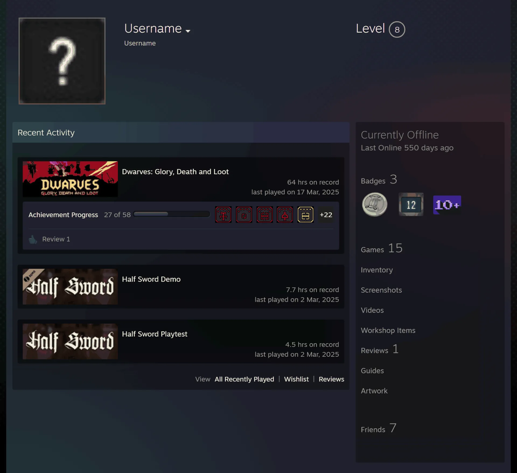Click the +22 more achievements tile
Viewport: 517px width, 473px height.
click(326, 215)
